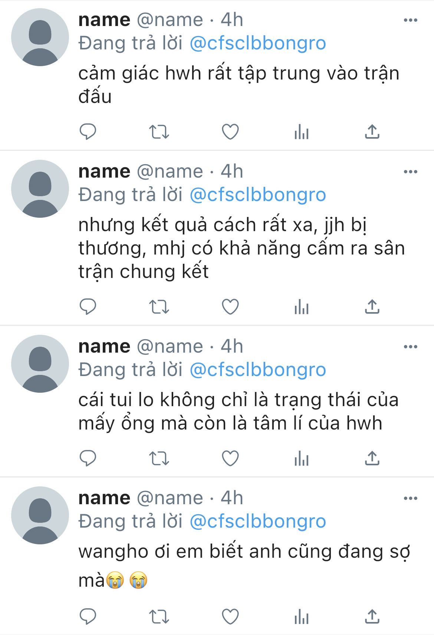Open profile avatar of the wangho tweet
Viewport: 434px width, 635px height.
coord(40,515)
